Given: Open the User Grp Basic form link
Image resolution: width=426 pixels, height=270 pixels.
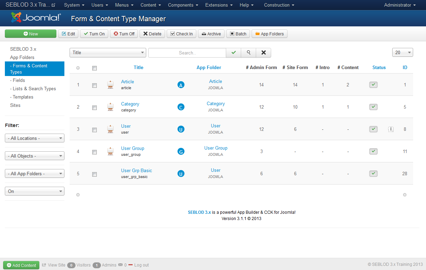Looking at the screenshot, I should pyautogui.click(x=136, y=170).
